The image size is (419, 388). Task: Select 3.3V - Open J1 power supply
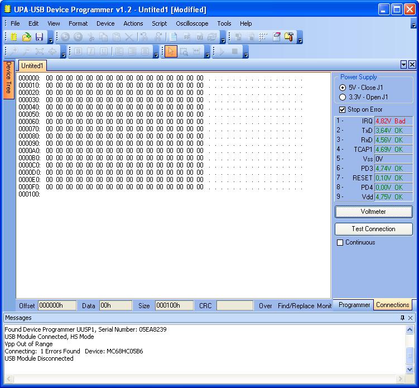coord(343,97)
